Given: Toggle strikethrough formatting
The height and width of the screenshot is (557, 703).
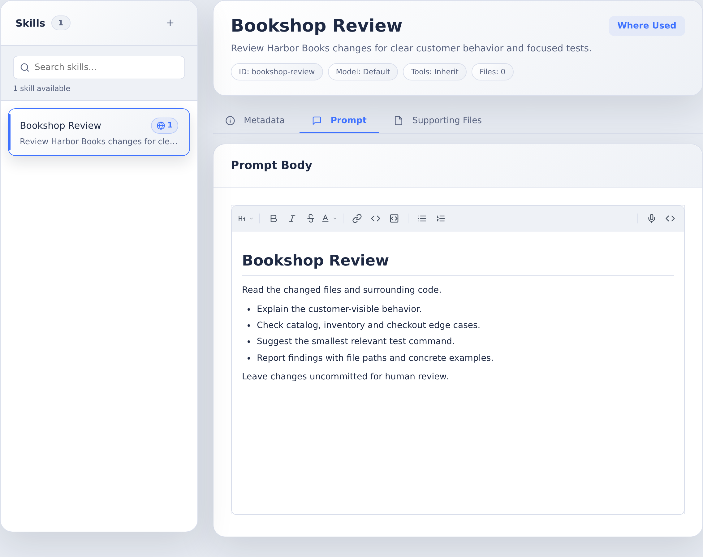Looking at the screenshot, I should (x=311, y=218).
